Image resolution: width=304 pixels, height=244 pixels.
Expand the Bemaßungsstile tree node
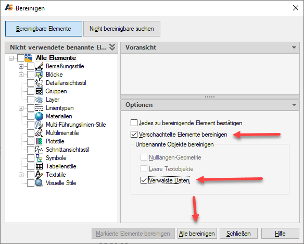coord(21,66)
